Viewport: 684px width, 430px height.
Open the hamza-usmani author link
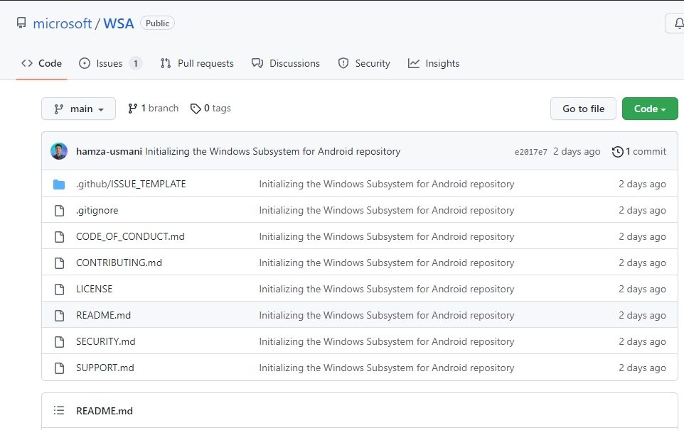tap(109, 151)
